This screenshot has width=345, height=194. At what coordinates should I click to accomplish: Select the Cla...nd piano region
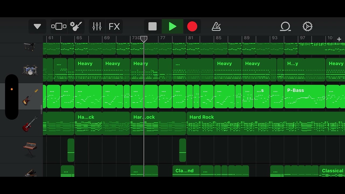pos(186,171)
